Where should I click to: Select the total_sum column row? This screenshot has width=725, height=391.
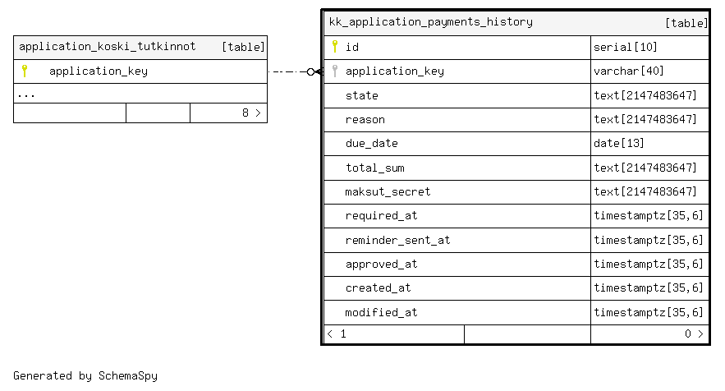516,168
